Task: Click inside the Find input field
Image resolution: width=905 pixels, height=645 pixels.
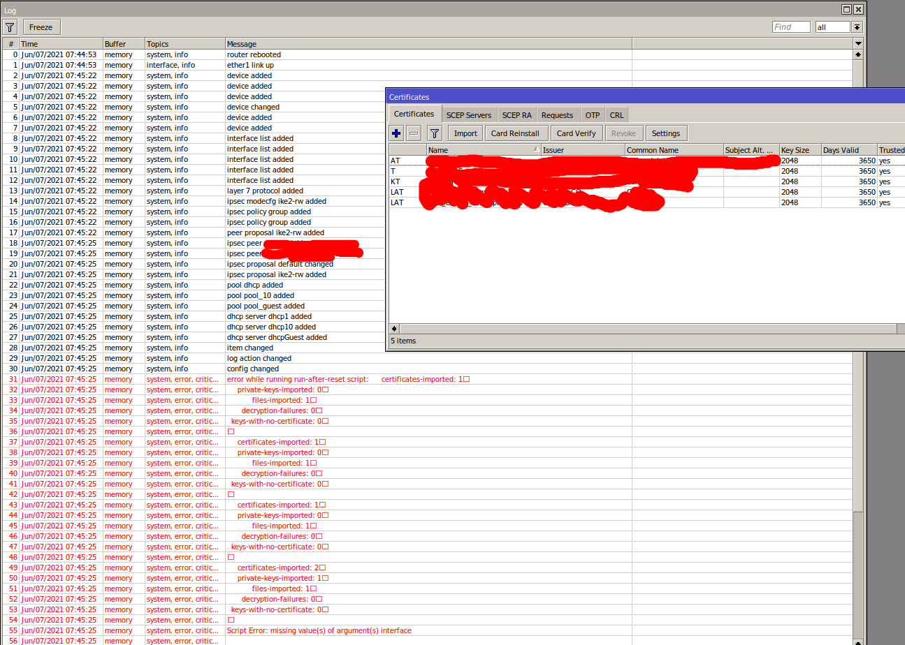Action: click(791, 27)
